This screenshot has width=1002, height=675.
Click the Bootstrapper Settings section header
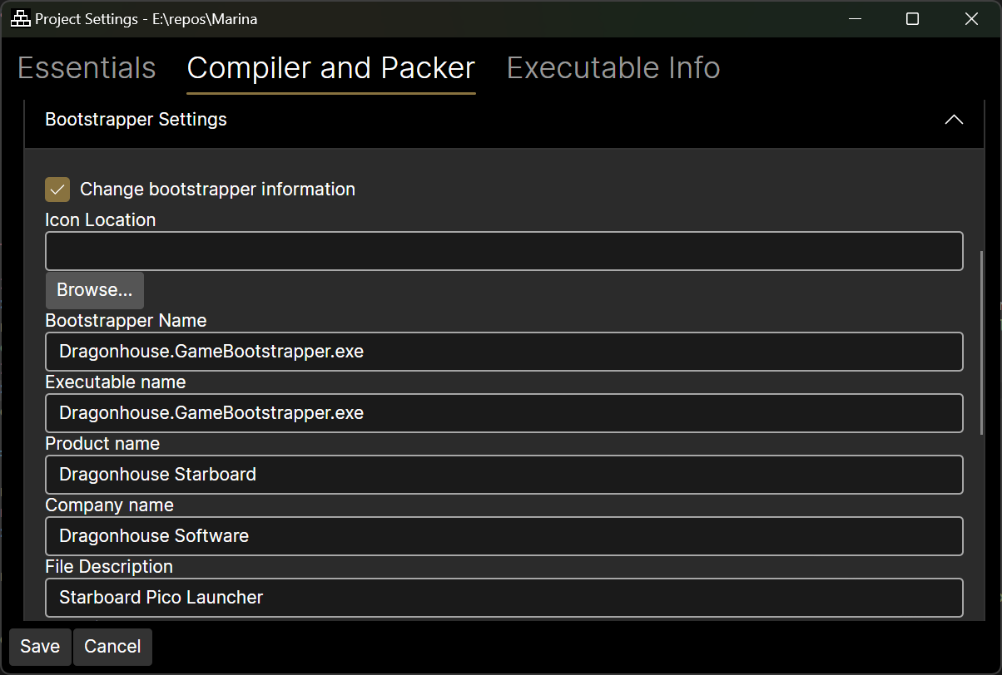(x=136, y=120)
